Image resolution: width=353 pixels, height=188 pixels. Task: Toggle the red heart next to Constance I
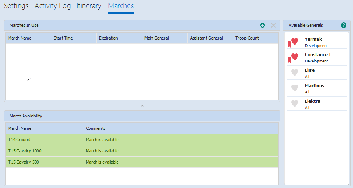(x=295, y=57)
